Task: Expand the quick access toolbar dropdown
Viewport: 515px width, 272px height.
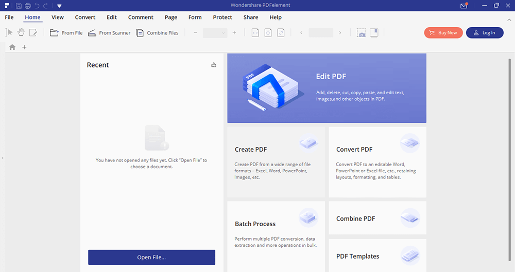Action: tap(60, 6)
